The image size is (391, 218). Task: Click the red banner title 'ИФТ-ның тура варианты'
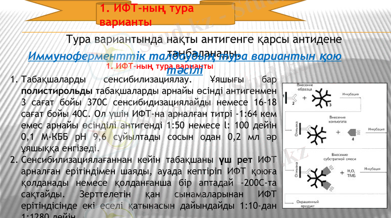(x=147, y=15)
